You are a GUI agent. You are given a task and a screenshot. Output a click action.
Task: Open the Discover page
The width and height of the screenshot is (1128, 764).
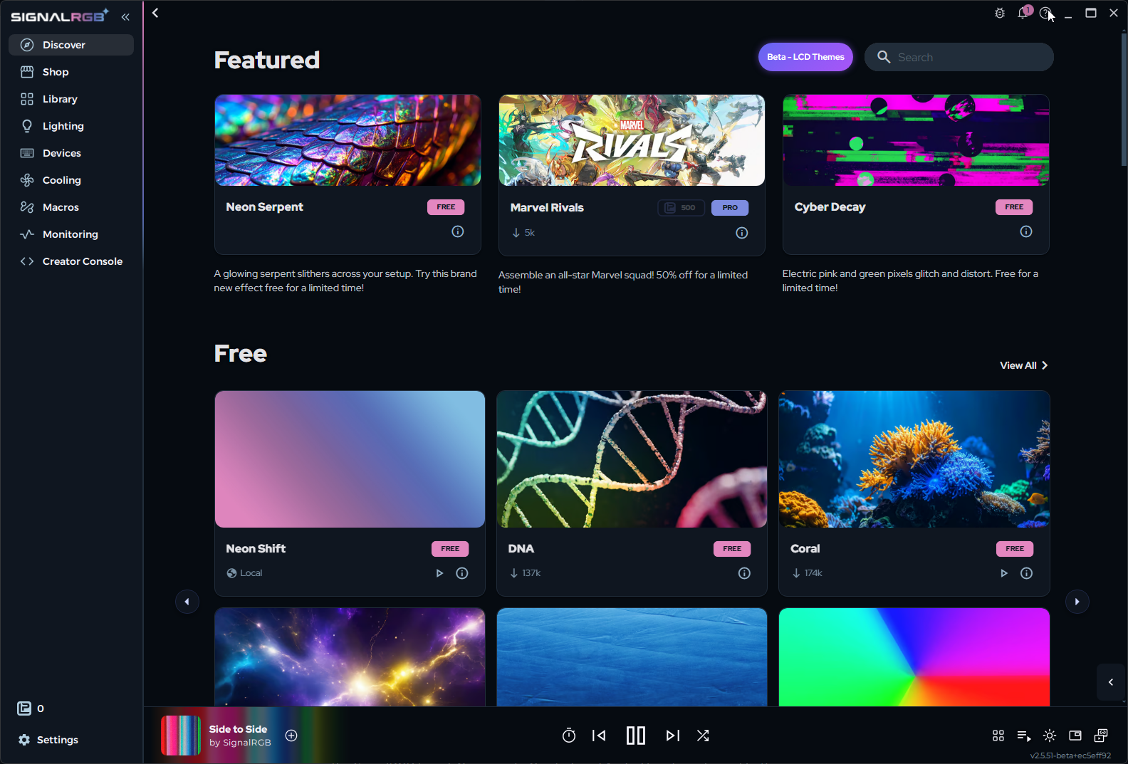pyautogui.click(x=71, y=45)
